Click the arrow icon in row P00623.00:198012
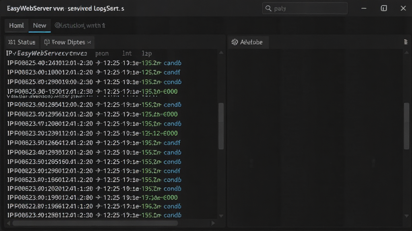The width and height of the screenshot is (412, 231). pos(98,197)
